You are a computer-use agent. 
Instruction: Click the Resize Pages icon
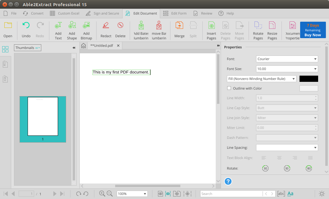272,26
